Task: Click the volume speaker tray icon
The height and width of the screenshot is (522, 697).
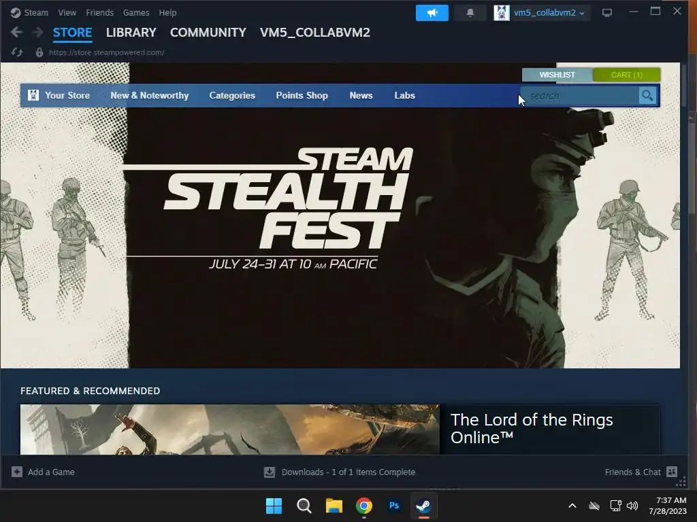Action: [x=632, y=506]
